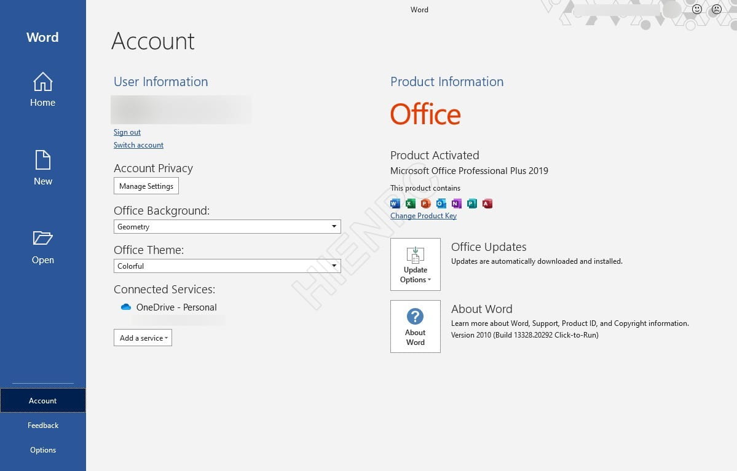The image size is (737, 471).
Task: Click the Microsoft Office Professional Plus 2019 text
Action: 469,171
